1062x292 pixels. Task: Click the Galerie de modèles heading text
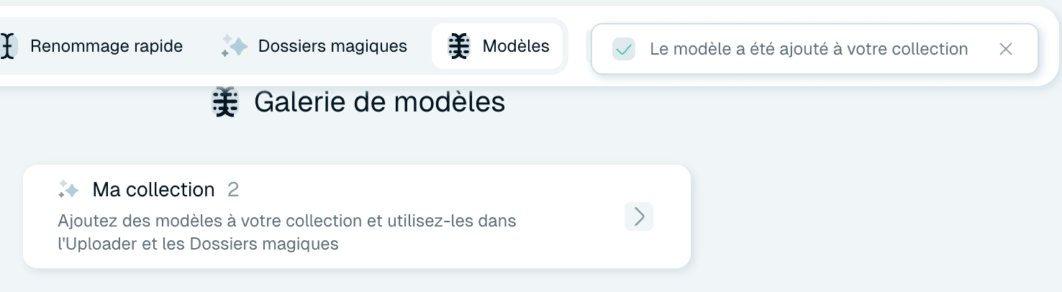click(x=380, y=102)
